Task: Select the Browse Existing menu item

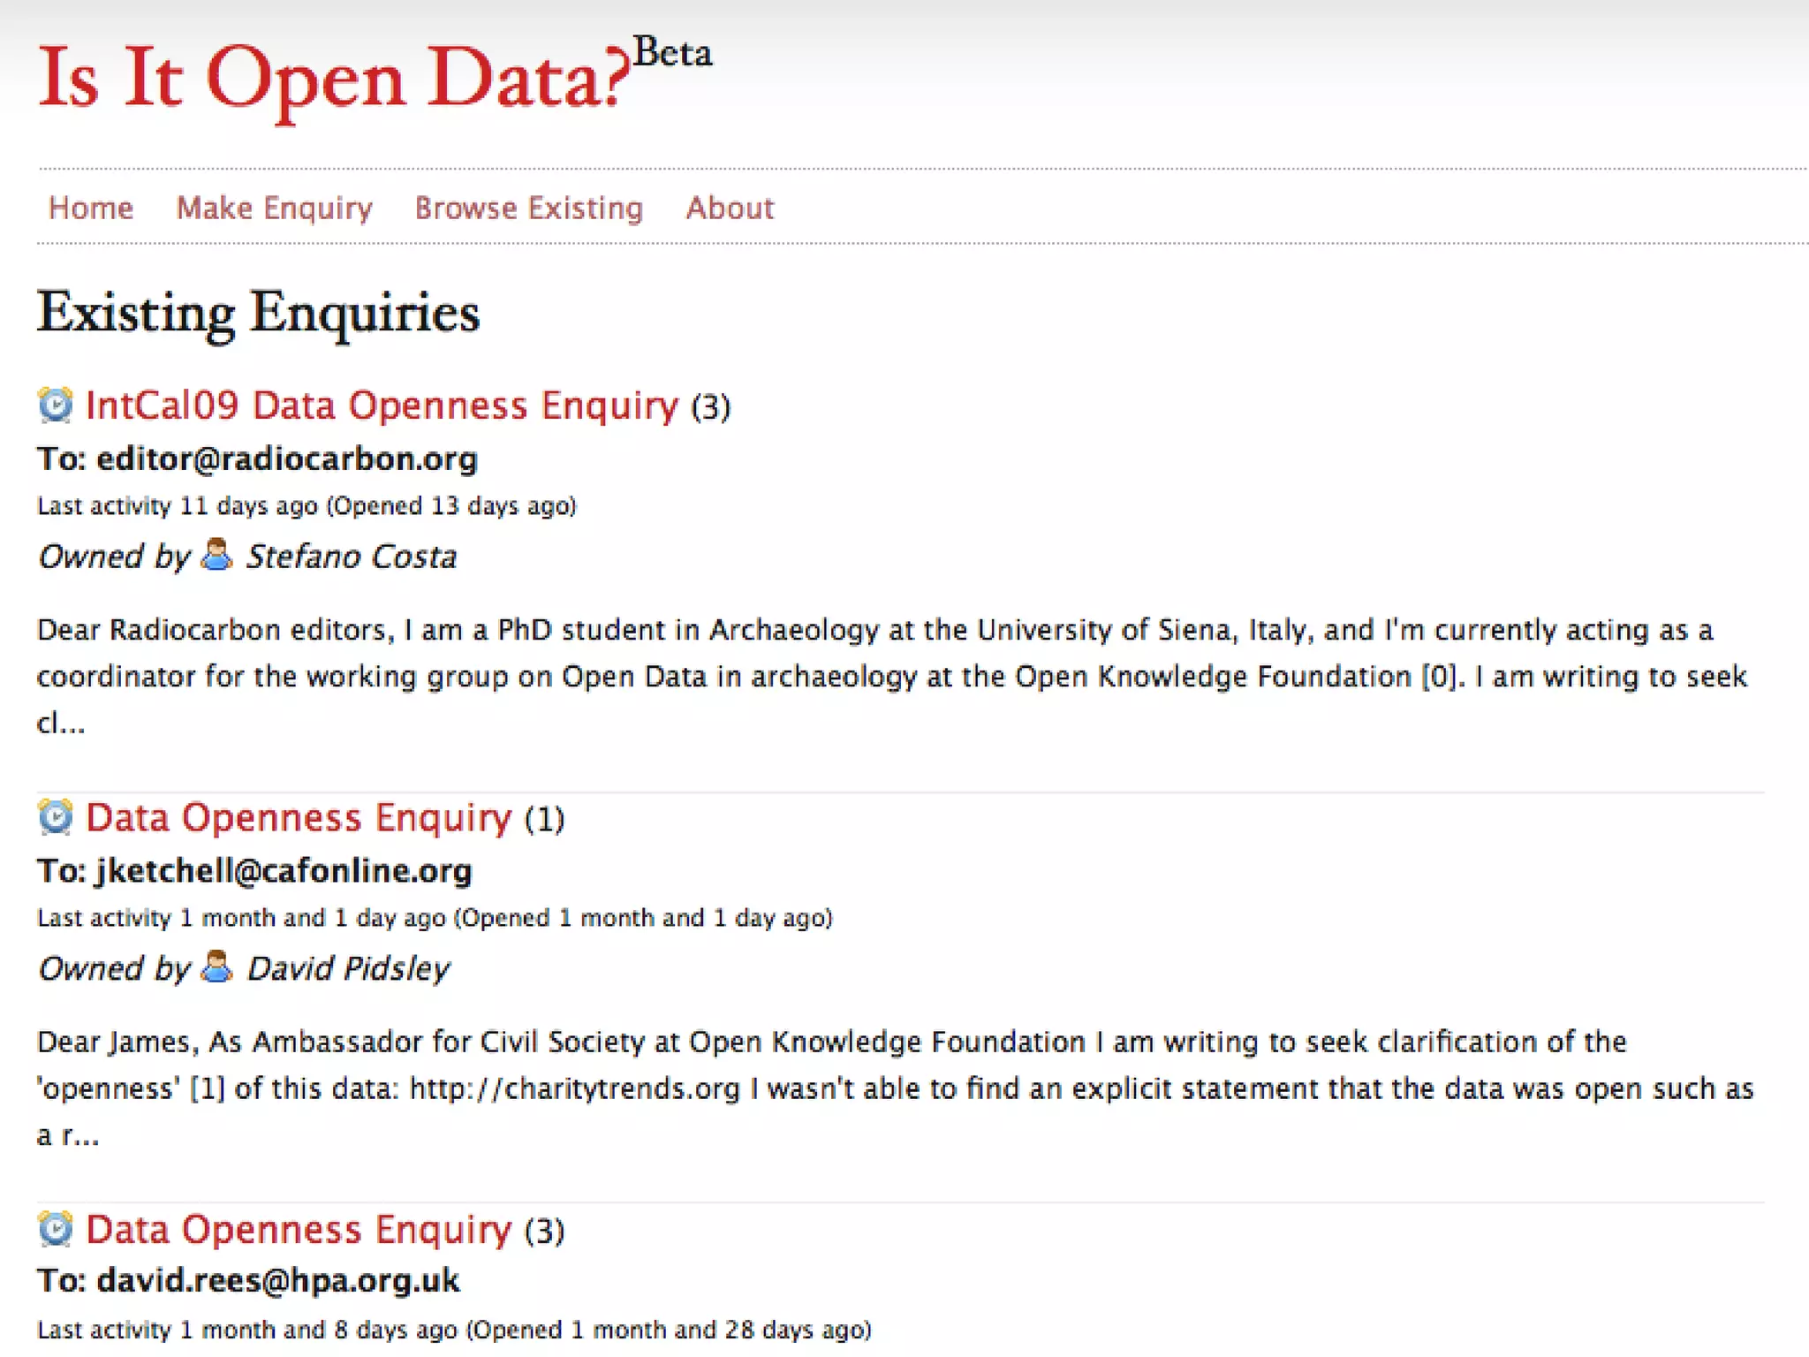Action: pyautogui.click(x=528, y=208)
